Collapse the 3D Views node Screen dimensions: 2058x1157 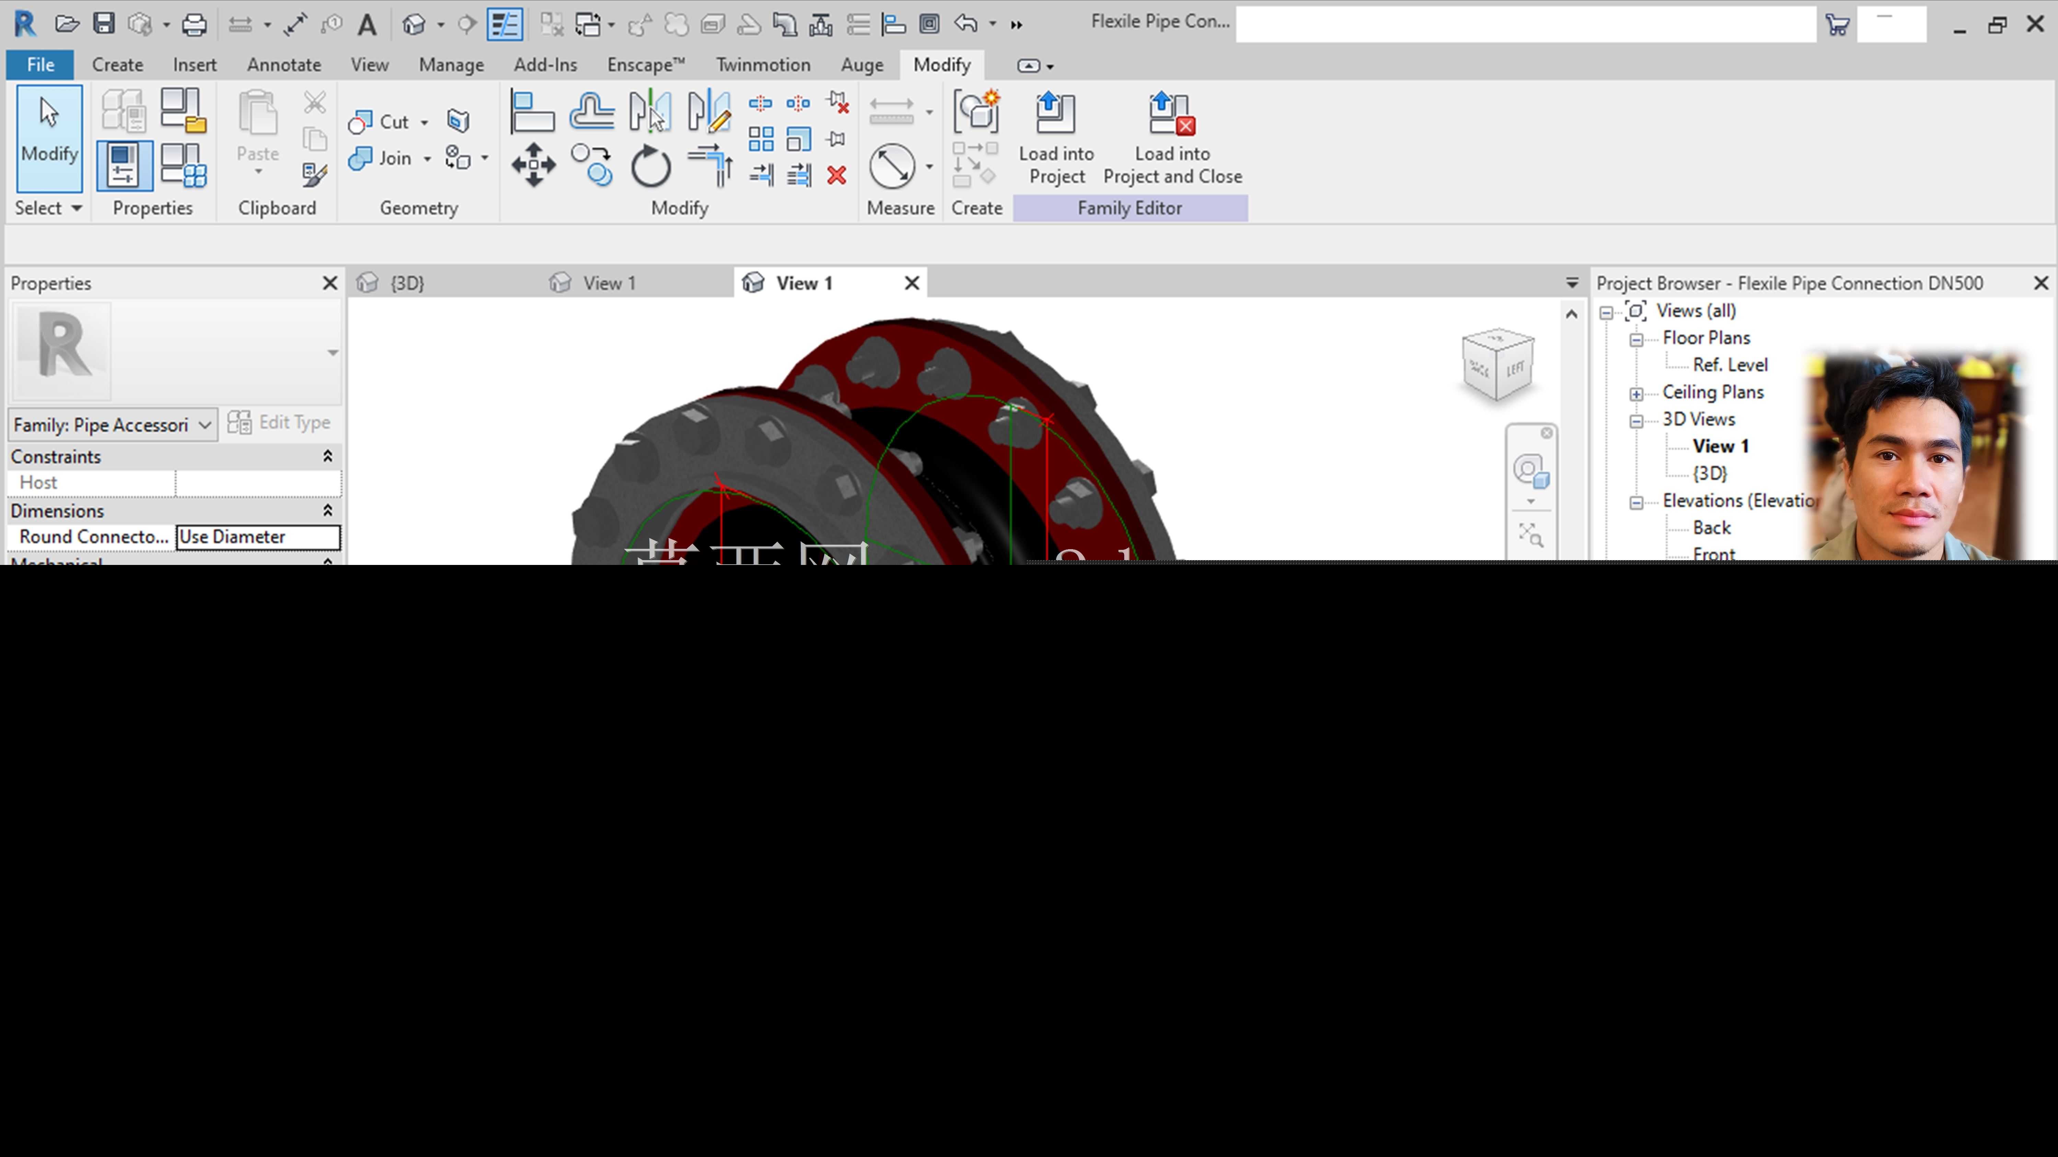point(1635,421)
